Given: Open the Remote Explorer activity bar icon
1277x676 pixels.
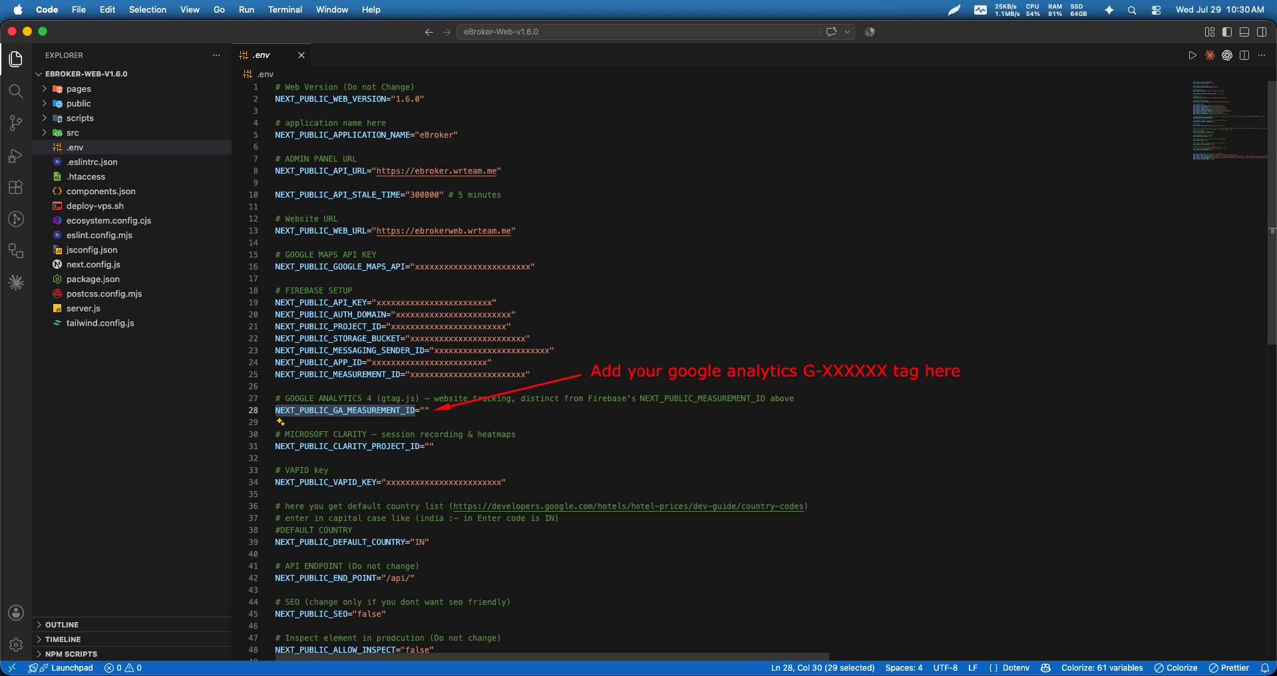Looking at the screenshot, I should pyautogui.click(x=16, y=251).
